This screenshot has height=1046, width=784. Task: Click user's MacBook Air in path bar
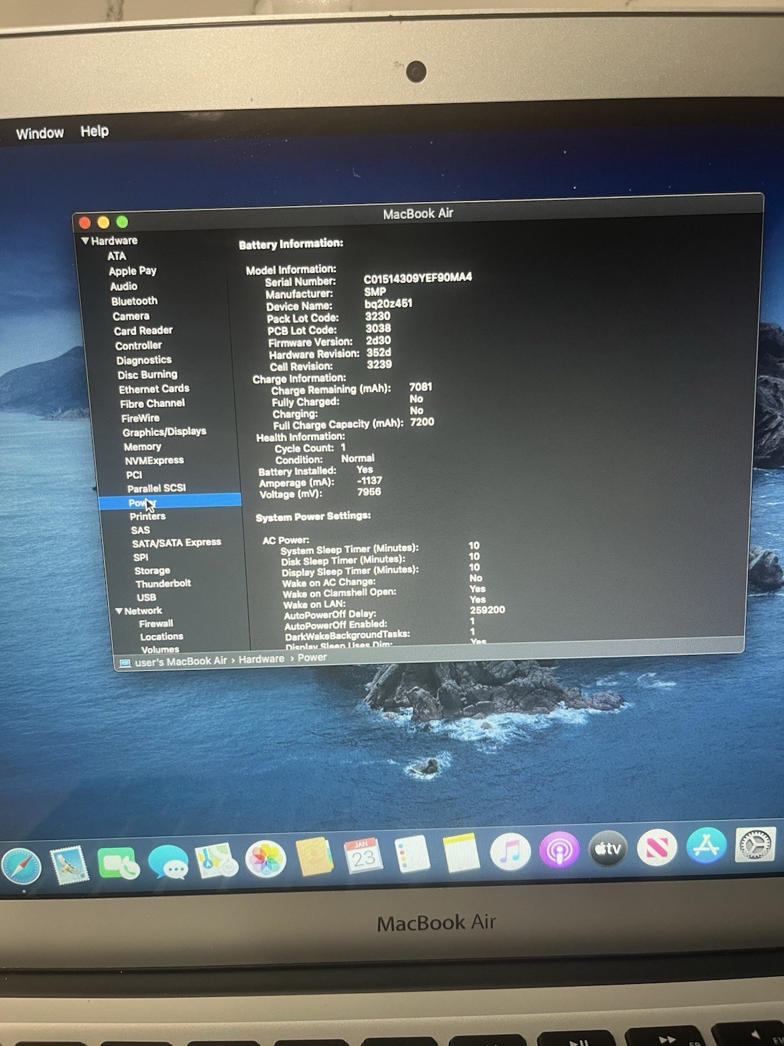pyautogui.click(x=181, y=662)
